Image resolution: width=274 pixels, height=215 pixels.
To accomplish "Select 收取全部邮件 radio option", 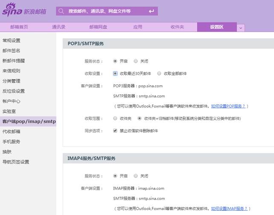I will click(159, 73).
